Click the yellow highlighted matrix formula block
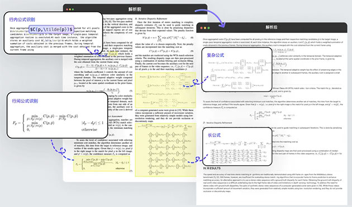352x207 pixels. pyautogui.click(x=165, y=90)
